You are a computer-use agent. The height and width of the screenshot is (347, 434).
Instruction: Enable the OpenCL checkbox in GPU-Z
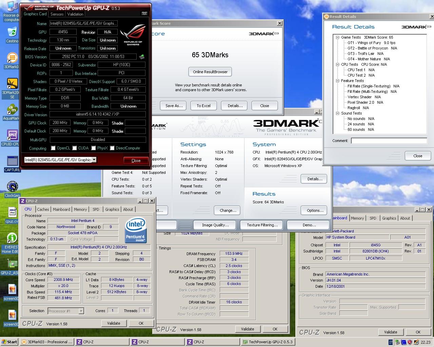pos(53,148)
